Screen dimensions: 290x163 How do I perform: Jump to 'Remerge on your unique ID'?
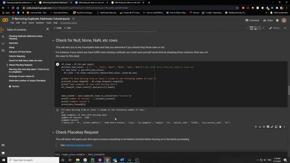(21, 77)
